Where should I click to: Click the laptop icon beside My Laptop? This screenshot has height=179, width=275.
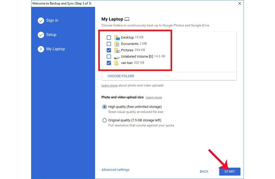[127, 19]
